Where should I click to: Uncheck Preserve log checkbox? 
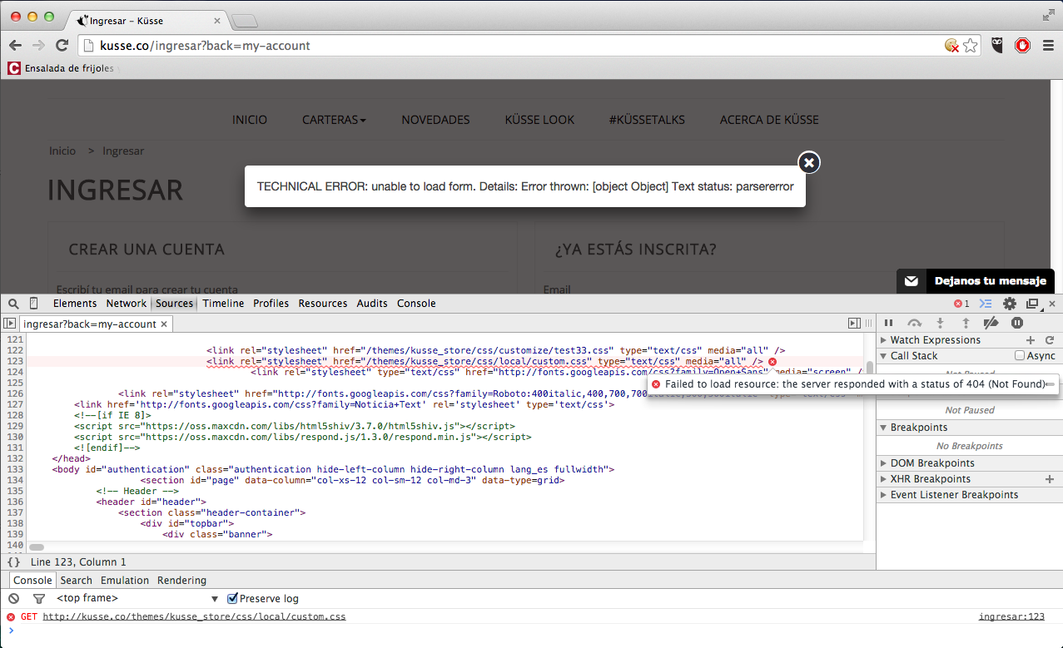coord(233,598)
